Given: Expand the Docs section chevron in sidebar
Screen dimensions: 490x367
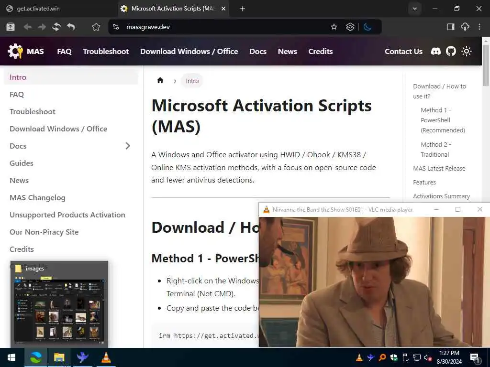Looking at the screenshot, I should 127,146.
